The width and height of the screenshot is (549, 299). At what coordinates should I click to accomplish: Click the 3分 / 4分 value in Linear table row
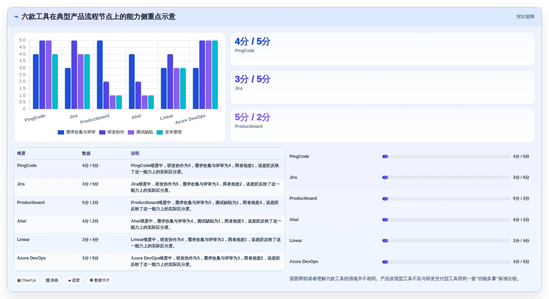pos(90,240)
